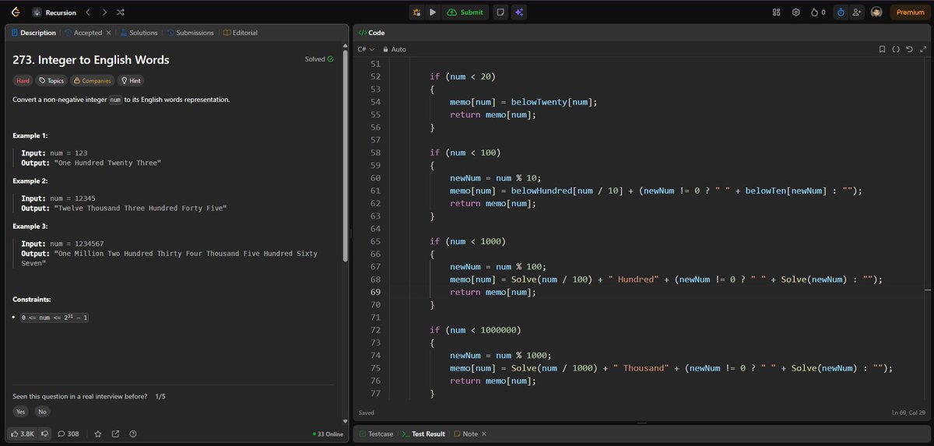934x446 pixels.
Task: Open the AI sparkle assistant icon
Action: click(519, 12)
